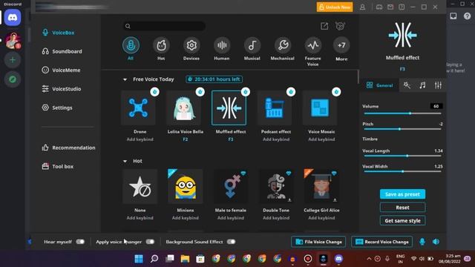The image size is (475, 267).
Task: Click Get same style button
Action: (x=402, y=221)
